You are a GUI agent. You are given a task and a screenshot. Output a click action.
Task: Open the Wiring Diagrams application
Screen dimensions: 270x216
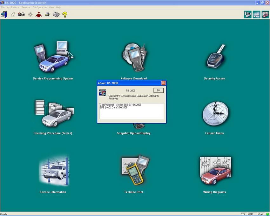pos(215,171)
